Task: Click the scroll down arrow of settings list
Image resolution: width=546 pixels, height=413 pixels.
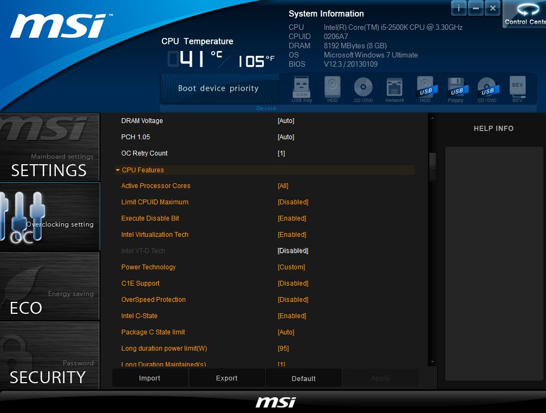Action: point(432,362)
